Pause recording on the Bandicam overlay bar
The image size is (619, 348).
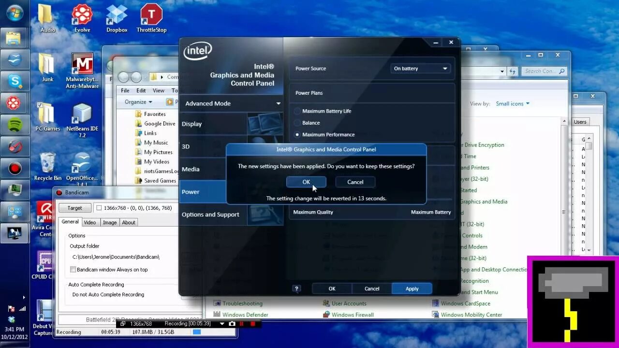[x=242, y=323]
